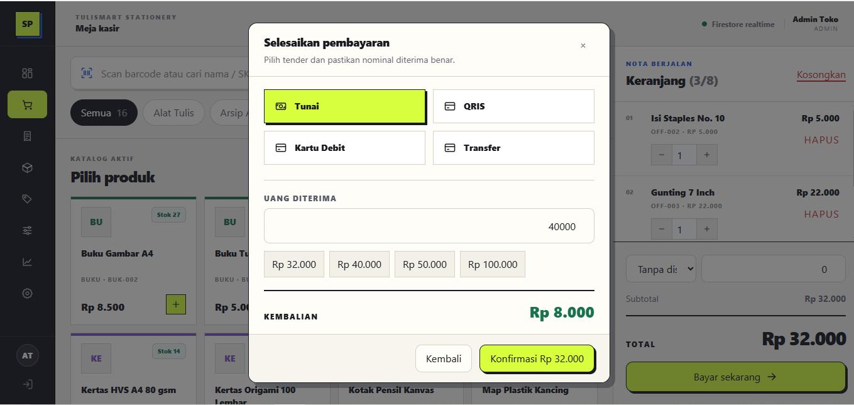The height and width of the screenshot is (405, 854).
Task: Close the payment dialog with X
Action: (x=583, y=45)
